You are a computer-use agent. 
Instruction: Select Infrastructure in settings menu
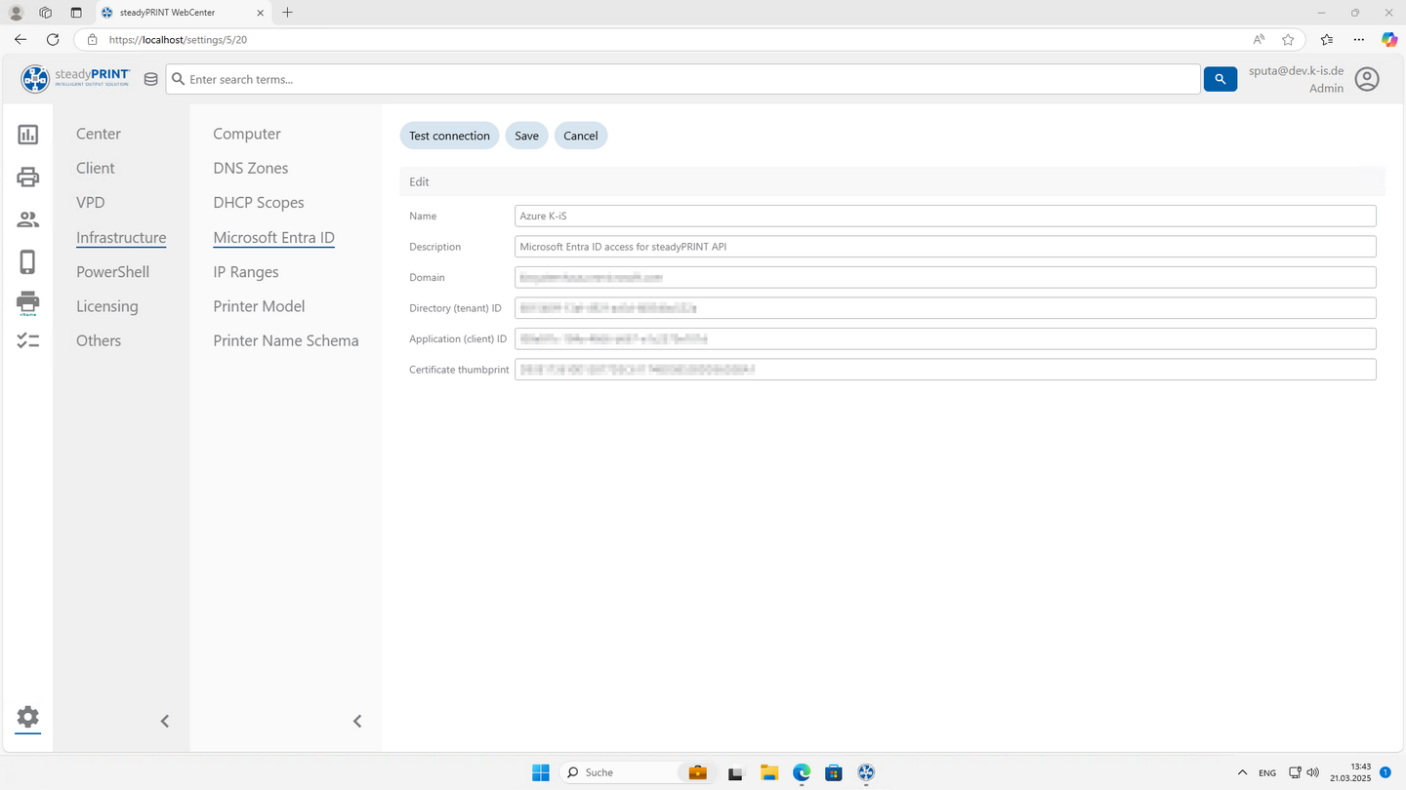tap(121, 237)
